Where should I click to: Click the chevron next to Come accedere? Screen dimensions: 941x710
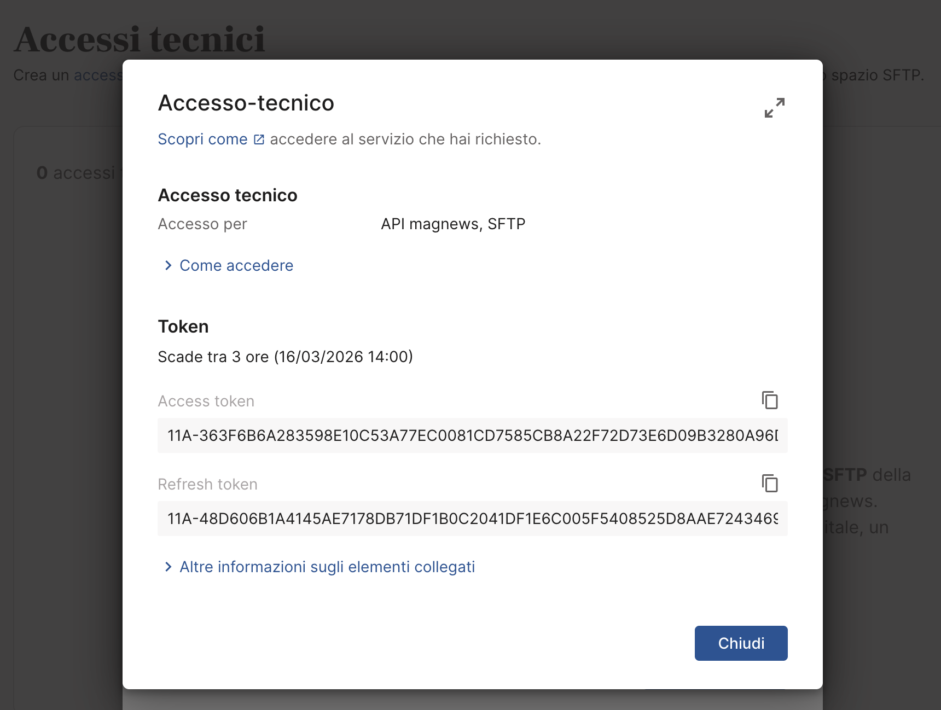coord(168,266)
